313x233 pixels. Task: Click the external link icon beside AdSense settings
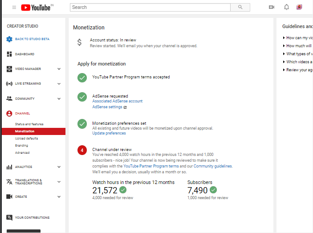(125, 107)
